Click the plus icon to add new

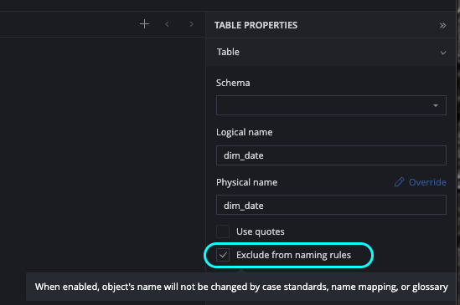[x=144, y=24]
